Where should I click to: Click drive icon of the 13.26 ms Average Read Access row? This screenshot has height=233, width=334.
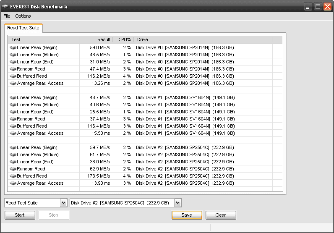[x=13, y=83]
